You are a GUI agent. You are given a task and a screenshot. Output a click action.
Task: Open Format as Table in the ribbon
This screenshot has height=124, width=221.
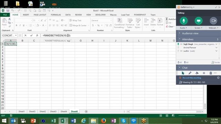[130, 23]
